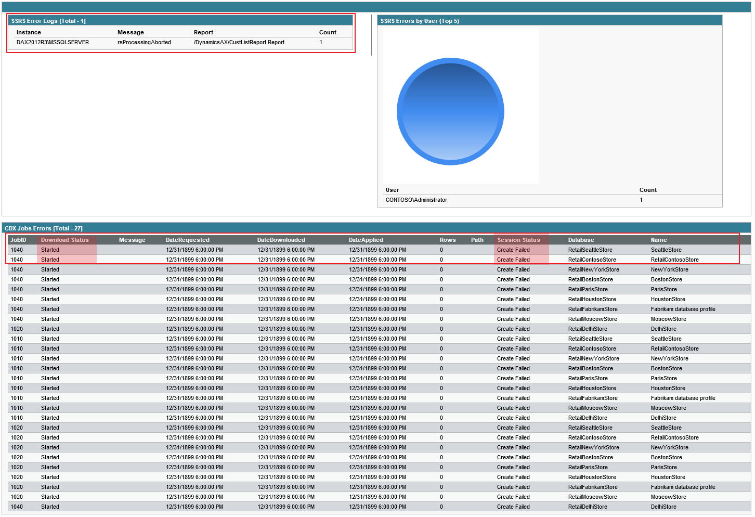Click the Database column header
The image size is (755, 517).
(x=581, y=240)
